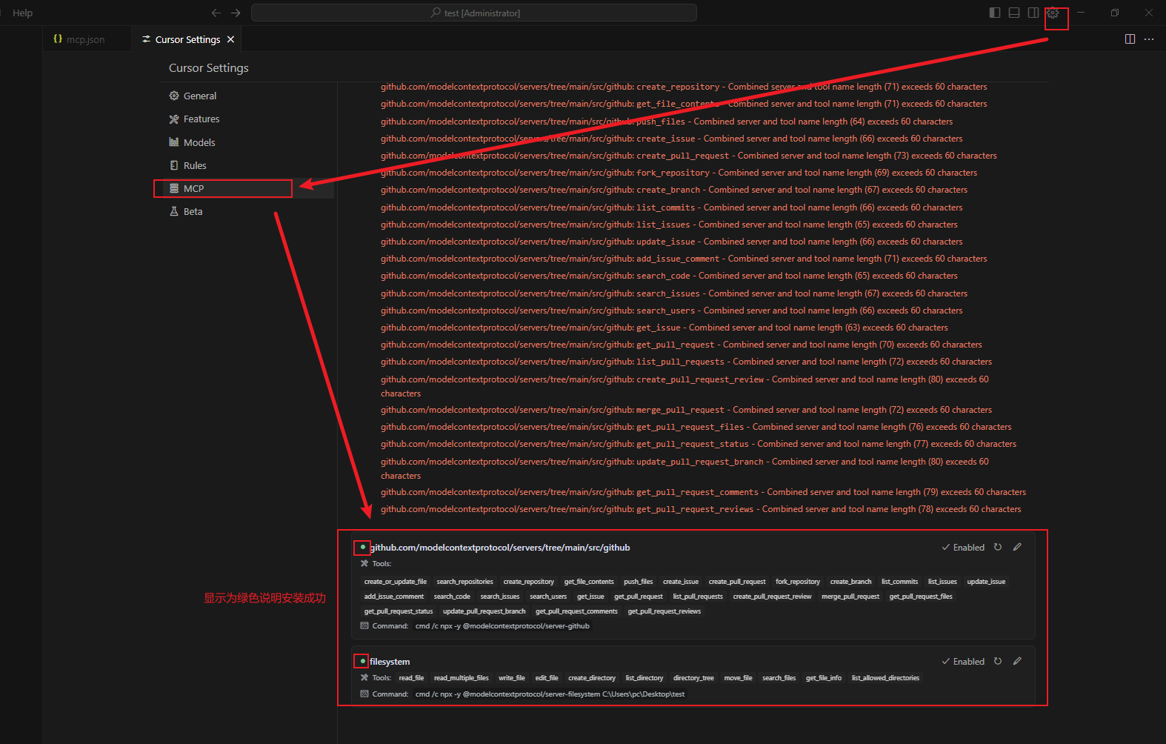Select the update_pull_request_branch tool chip
The height and width of the screenshot is (744, 1166).
(x=484, y=611)
